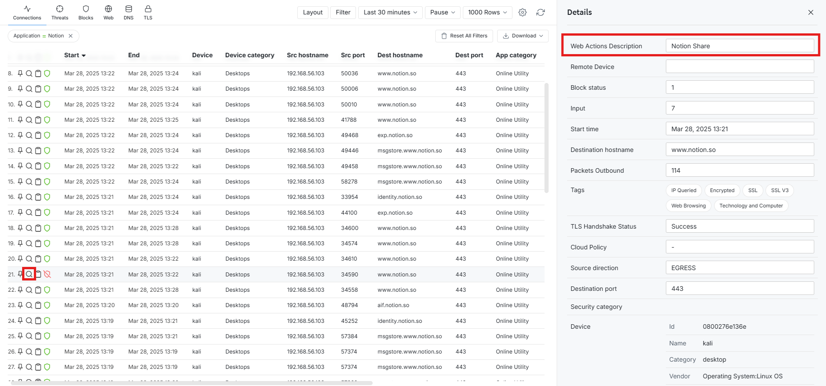
Task: Click the clipboard icon in row 27
Action: tap(38, 367)
